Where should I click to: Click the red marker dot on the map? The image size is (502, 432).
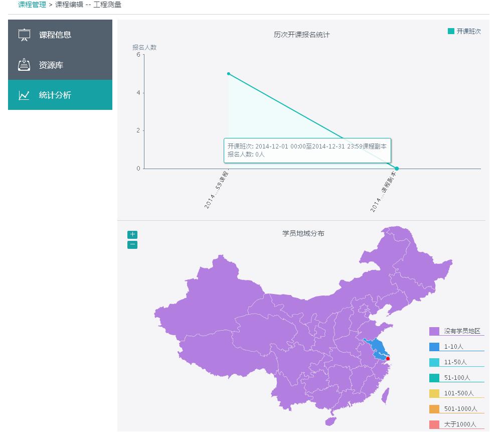[388, 359]
